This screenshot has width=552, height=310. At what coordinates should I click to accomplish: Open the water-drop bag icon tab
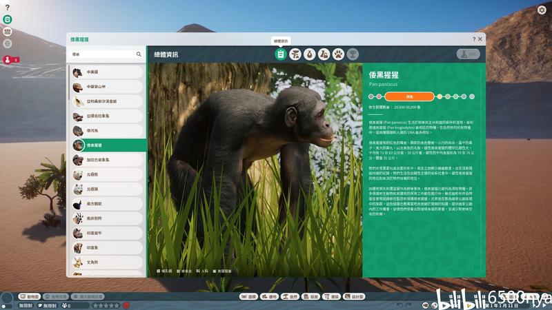[x=309, y=54]
